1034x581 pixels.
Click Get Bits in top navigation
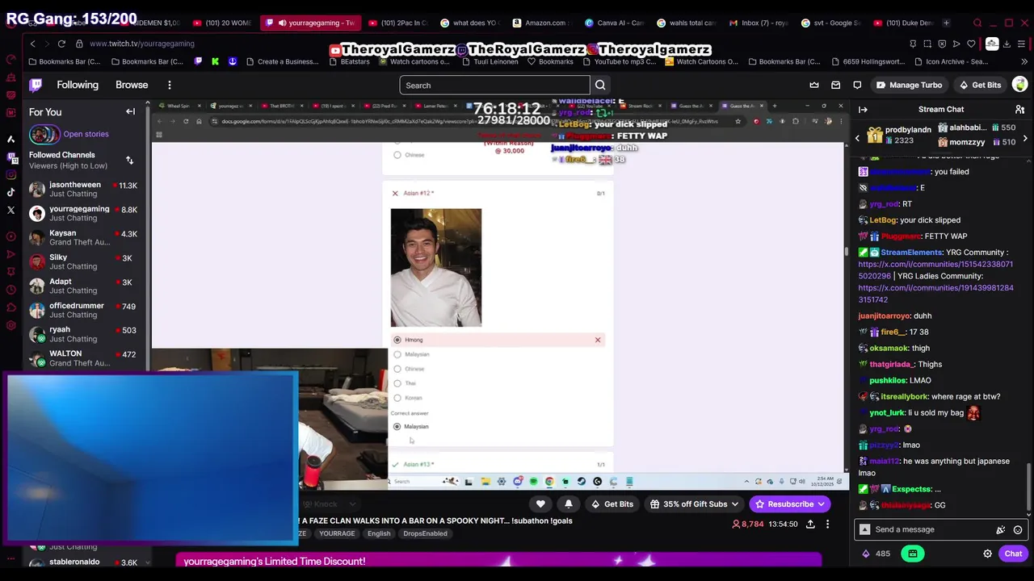click(980, 85)
